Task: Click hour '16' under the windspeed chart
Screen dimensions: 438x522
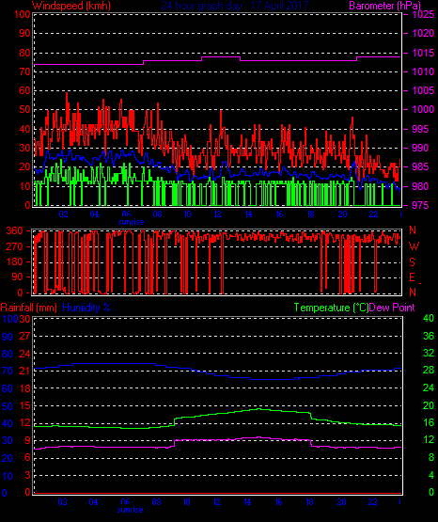Action: point(279,214)
